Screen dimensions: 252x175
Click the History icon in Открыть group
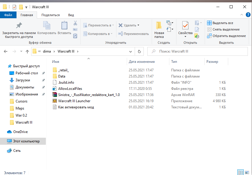197,36
